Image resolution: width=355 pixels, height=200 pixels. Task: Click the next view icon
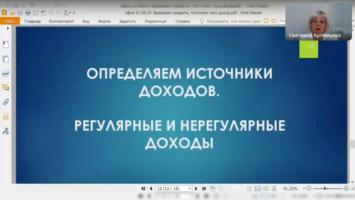coord(221,189)
